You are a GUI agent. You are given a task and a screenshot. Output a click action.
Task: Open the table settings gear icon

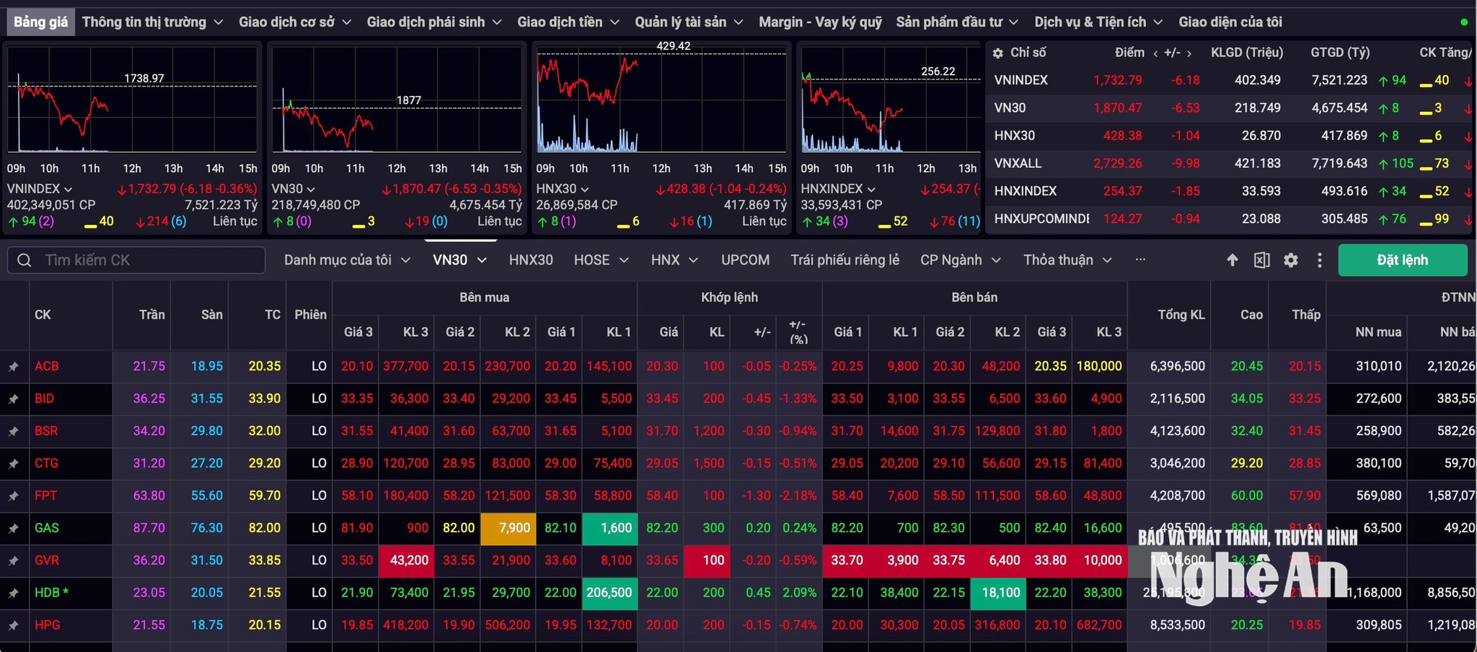tap(1291, 260)
